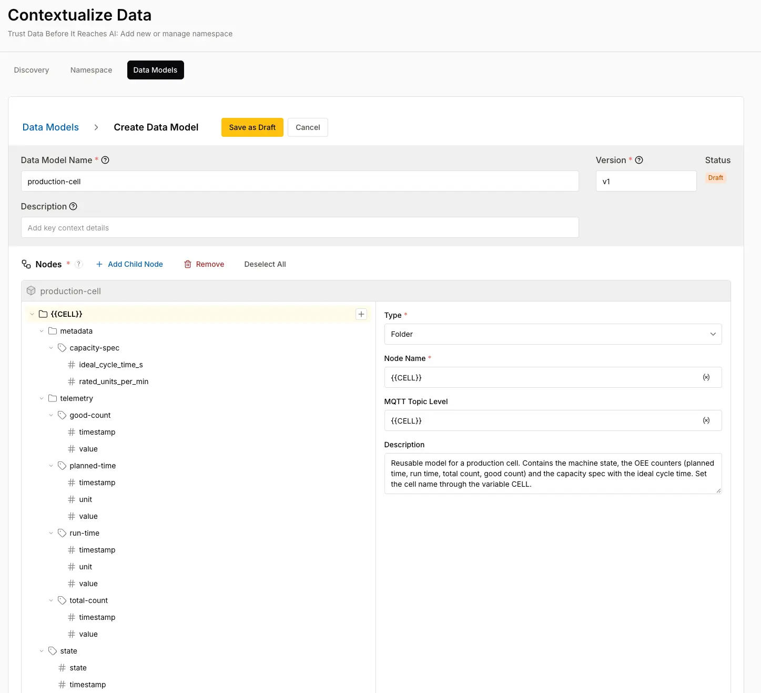Collapse the planned-time node chevron
Screen dimensions: 761x693
coord(51,466)
